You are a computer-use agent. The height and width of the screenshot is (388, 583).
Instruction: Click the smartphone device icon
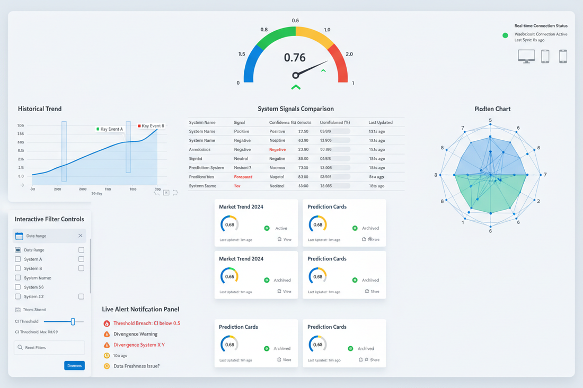(x=563, y=57)
